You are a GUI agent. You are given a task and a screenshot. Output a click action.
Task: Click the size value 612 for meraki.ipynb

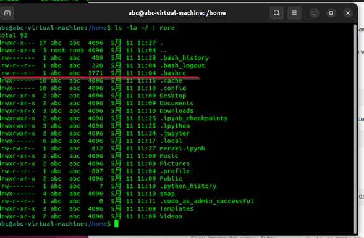coord(97,149)
